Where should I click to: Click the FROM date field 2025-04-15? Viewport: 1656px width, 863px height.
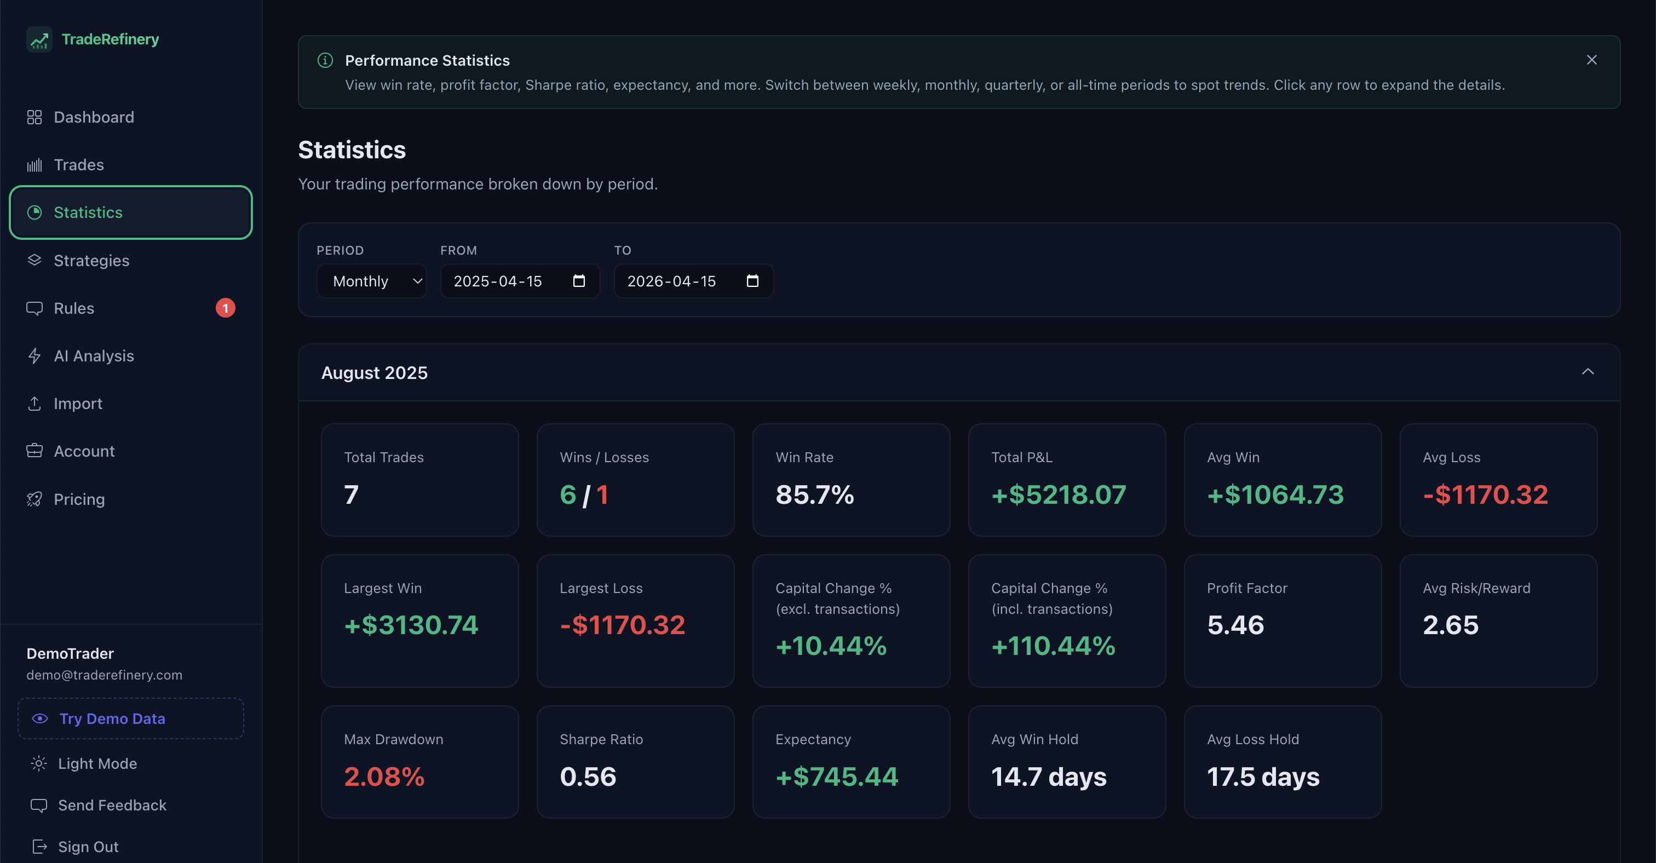[x=520, y=281]
